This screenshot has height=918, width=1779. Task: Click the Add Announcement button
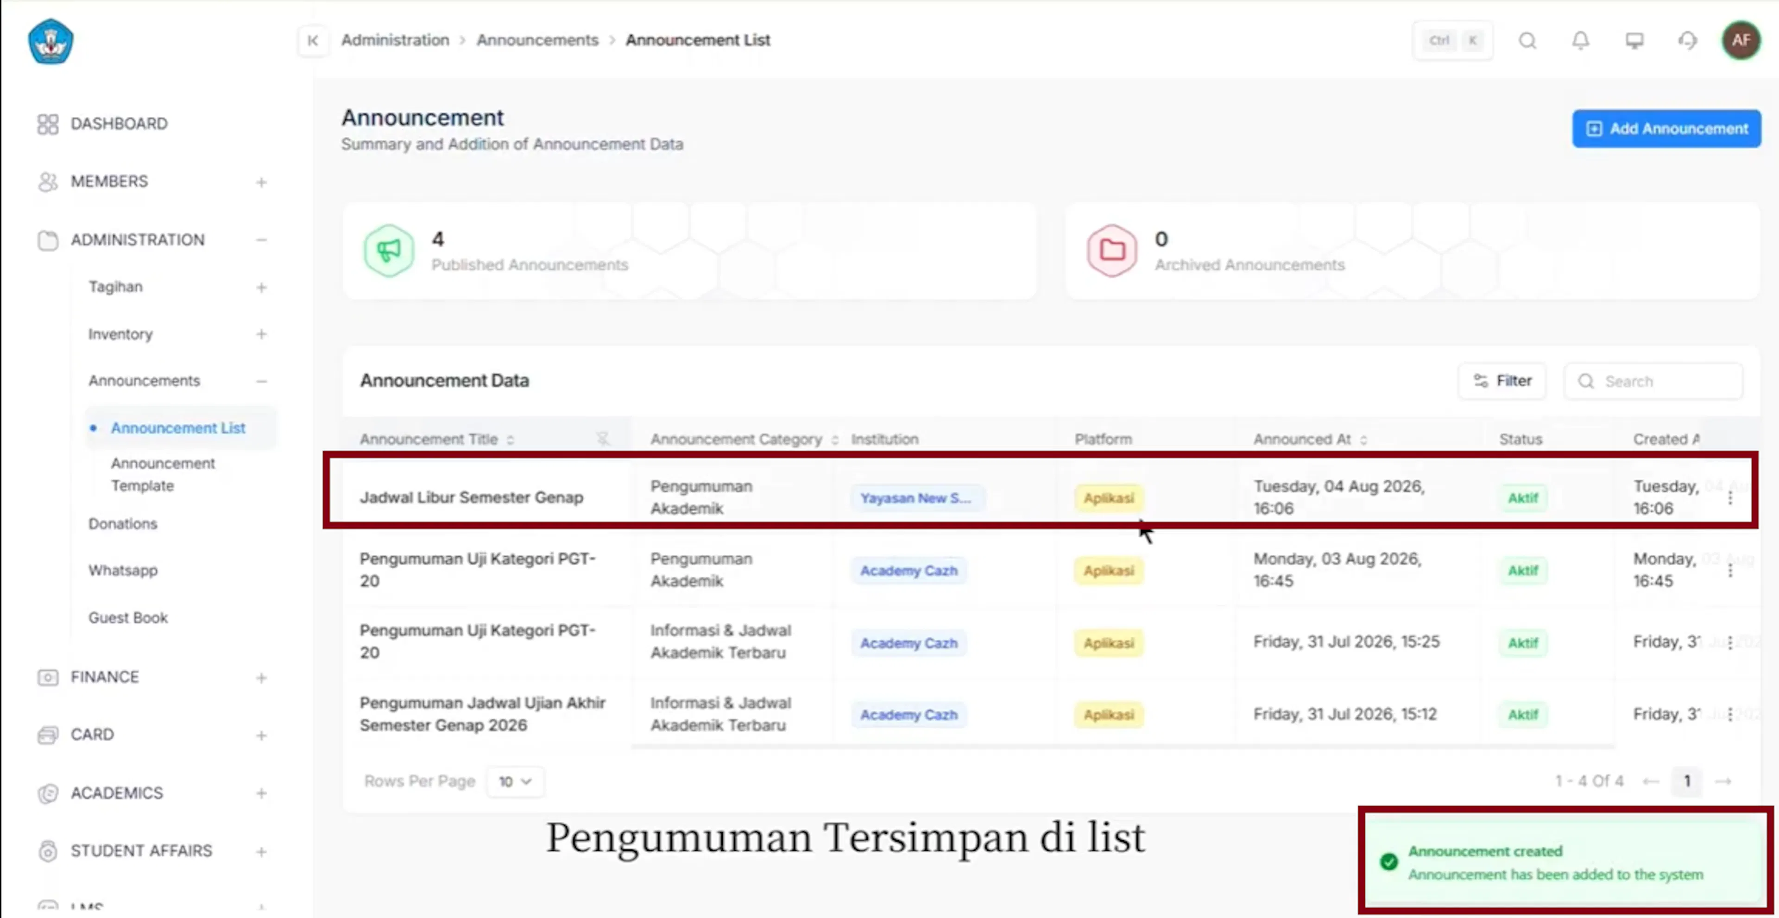(x=1666, y=128)
